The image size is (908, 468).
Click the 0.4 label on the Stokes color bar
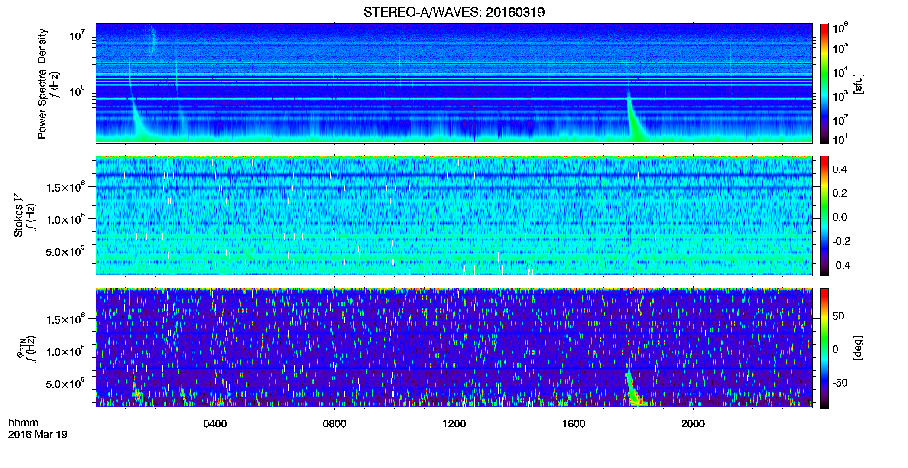tap(840, 169)
